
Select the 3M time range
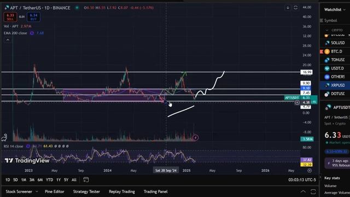pyautogui.click(x=32, y=180)
